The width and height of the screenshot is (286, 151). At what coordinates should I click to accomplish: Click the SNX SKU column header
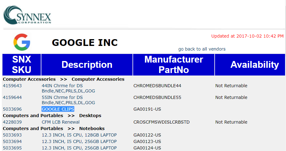[x=22, y=64]
